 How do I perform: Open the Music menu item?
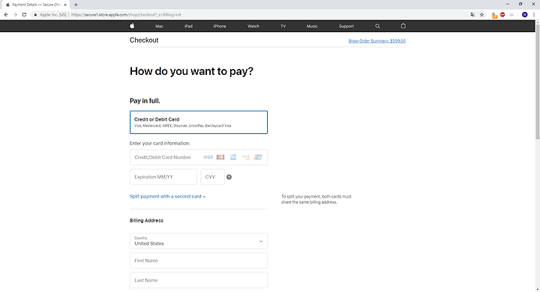point(312,26)
